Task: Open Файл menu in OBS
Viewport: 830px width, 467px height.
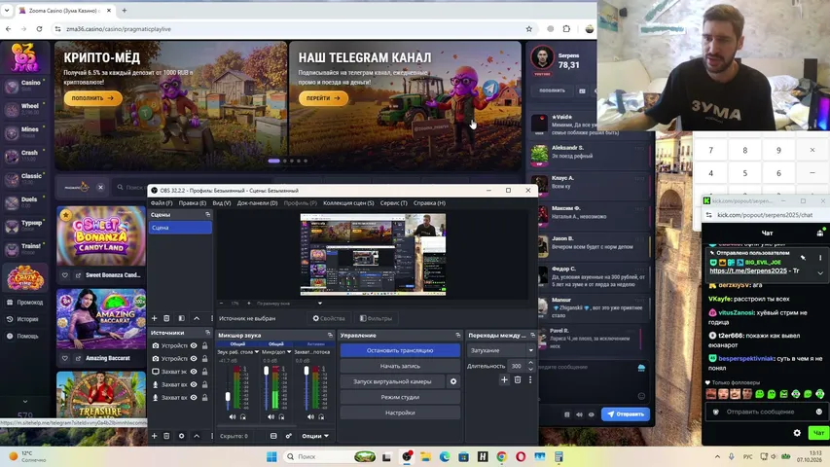Action: tap(162, 202)
